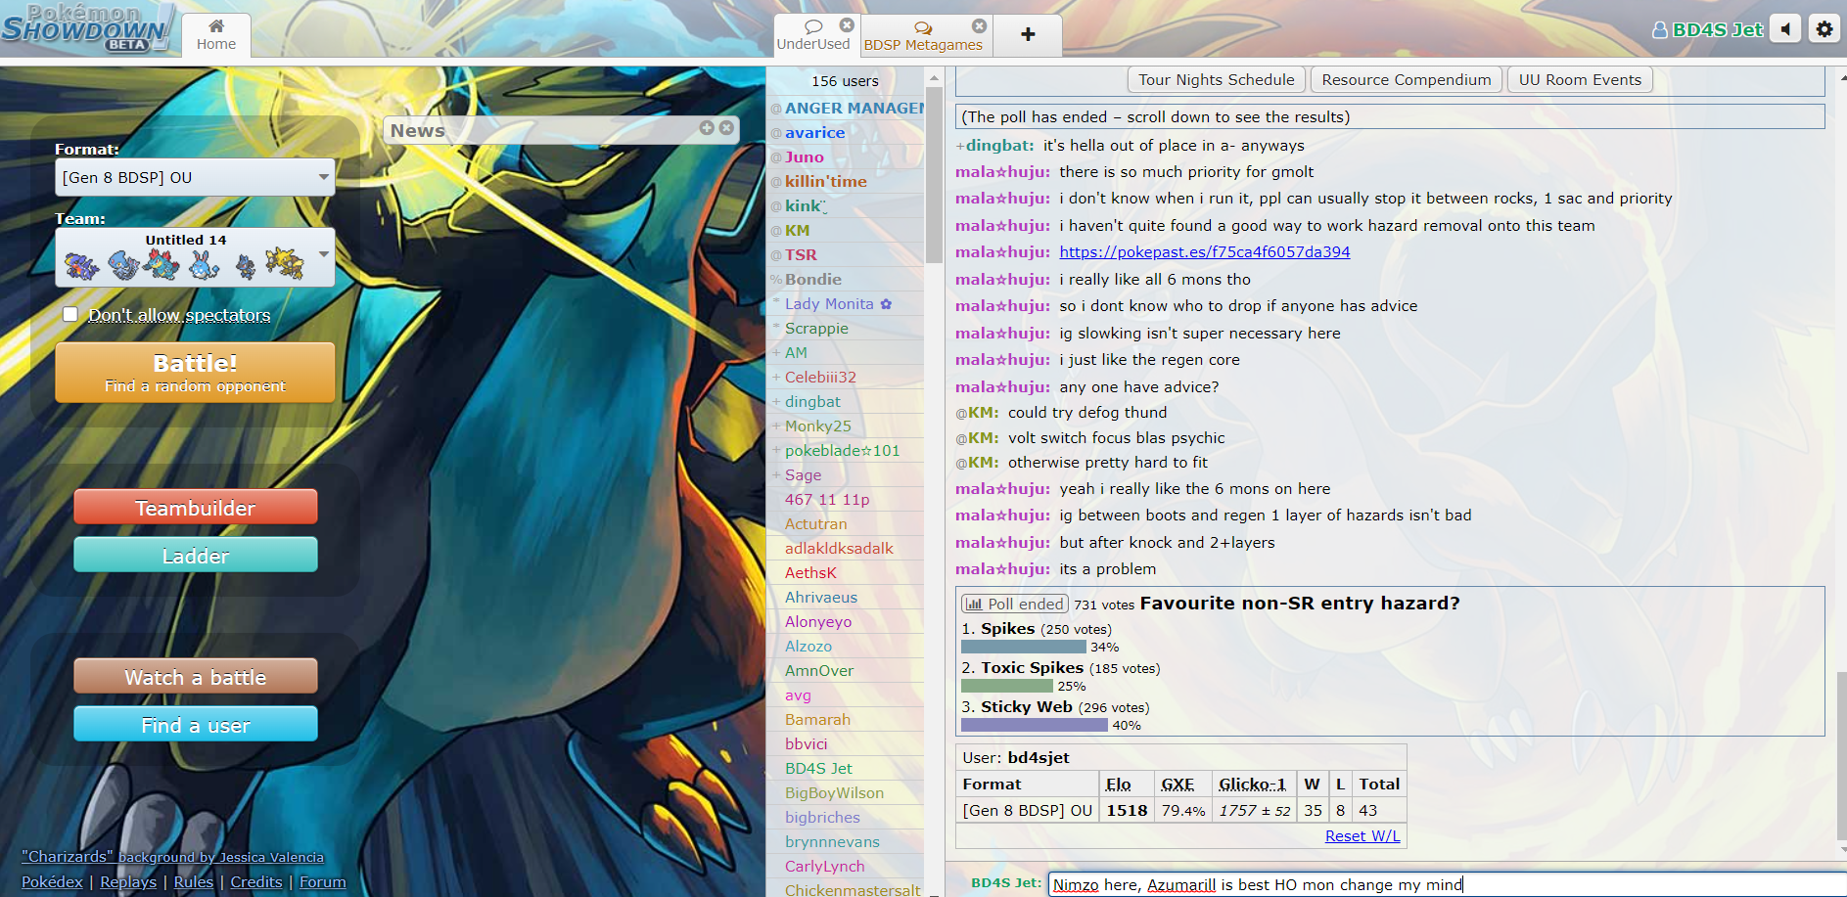Click user killin'time in user list

tap(848, 181)
